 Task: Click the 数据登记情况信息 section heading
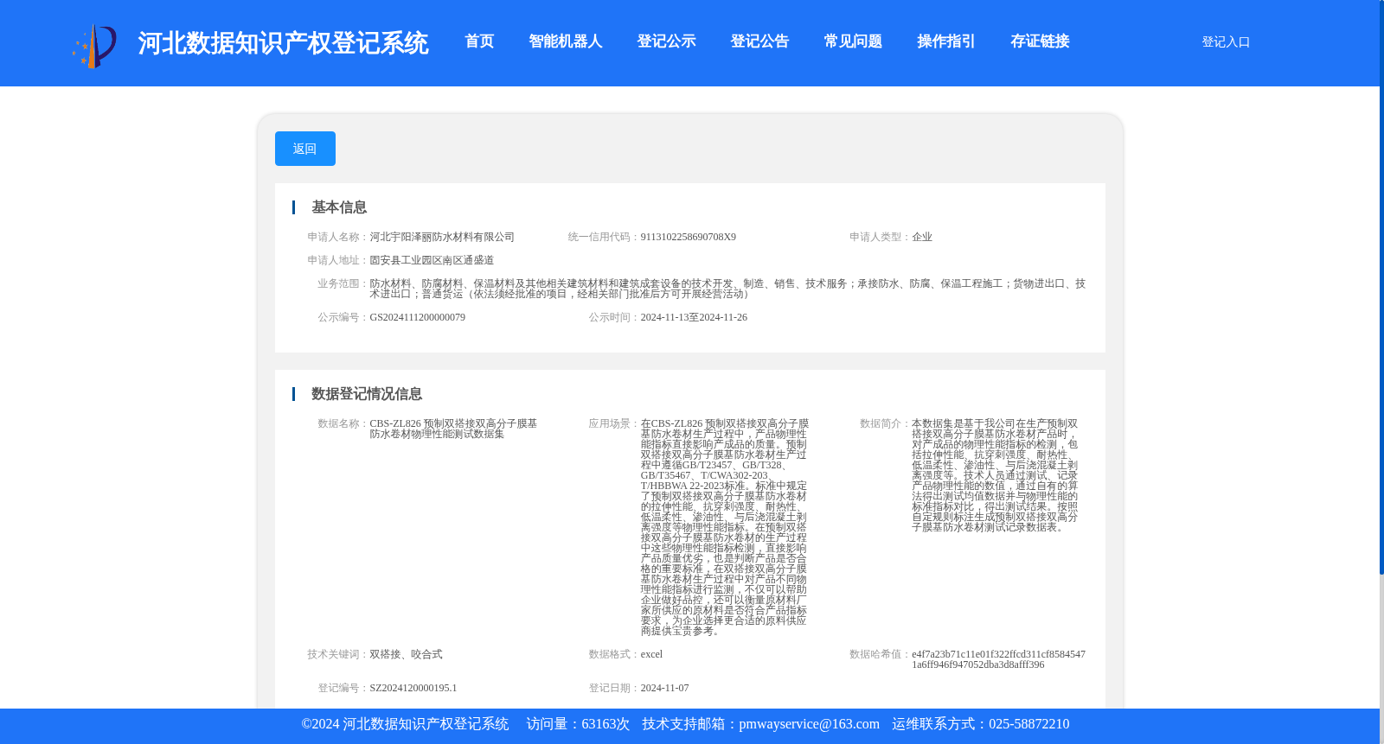point(367,394)
